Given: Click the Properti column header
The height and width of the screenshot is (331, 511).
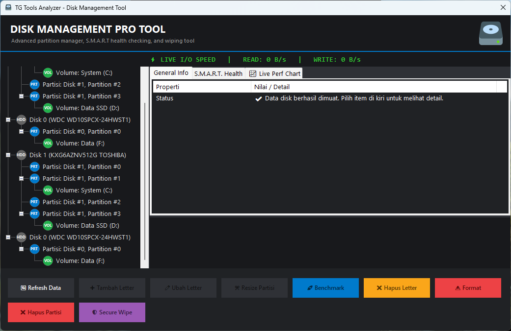Looking at the screenshot, I should [202, 87].
